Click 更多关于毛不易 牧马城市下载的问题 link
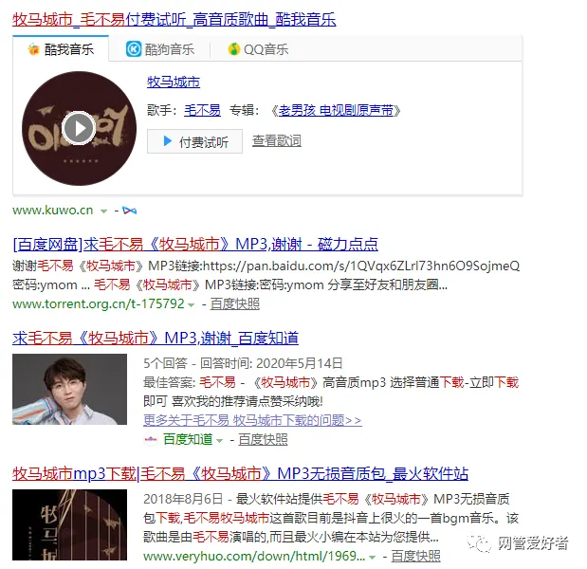The height and width of the screenshot is (569, 587). [252, 420]
